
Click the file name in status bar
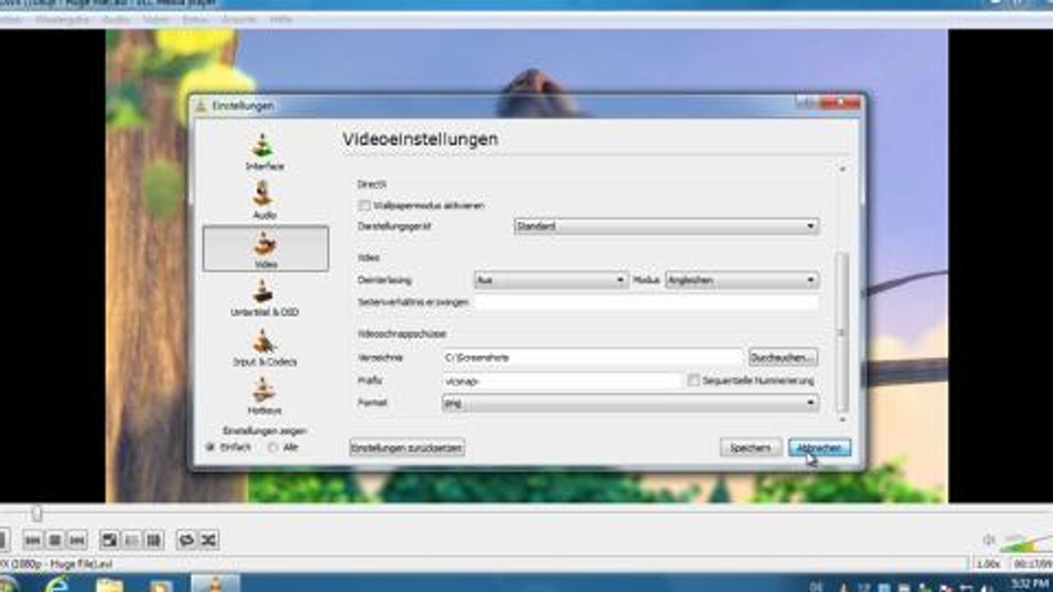click(56, 565)
